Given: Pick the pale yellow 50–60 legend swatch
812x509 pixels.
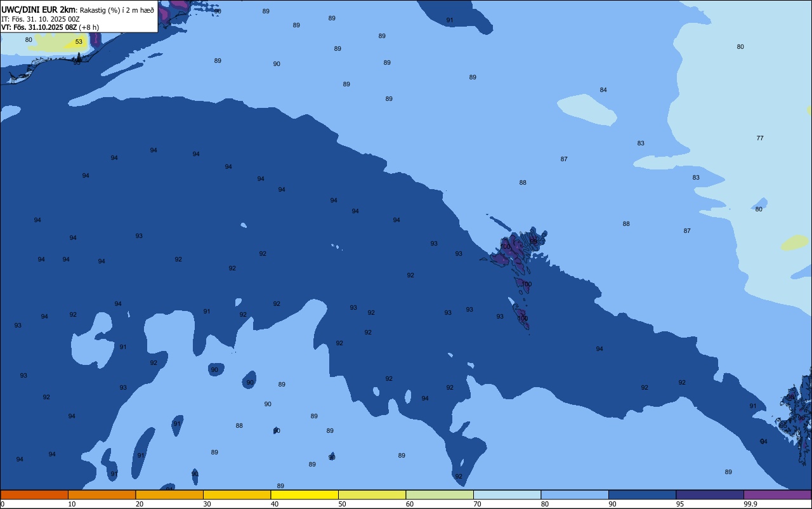Looking at the screenshot, I should pyautogui.click(x=372, y=494).
